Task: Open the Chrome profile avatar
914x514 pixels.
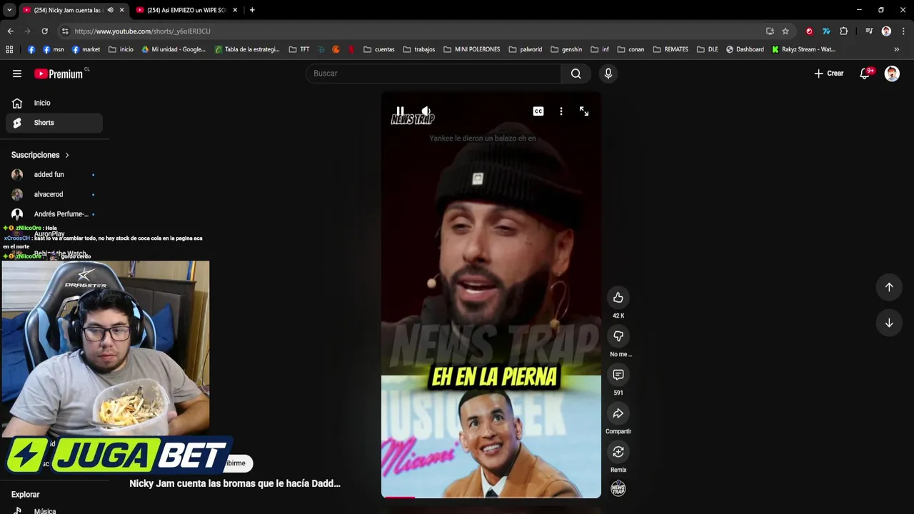Action: (x=886, y=31)
